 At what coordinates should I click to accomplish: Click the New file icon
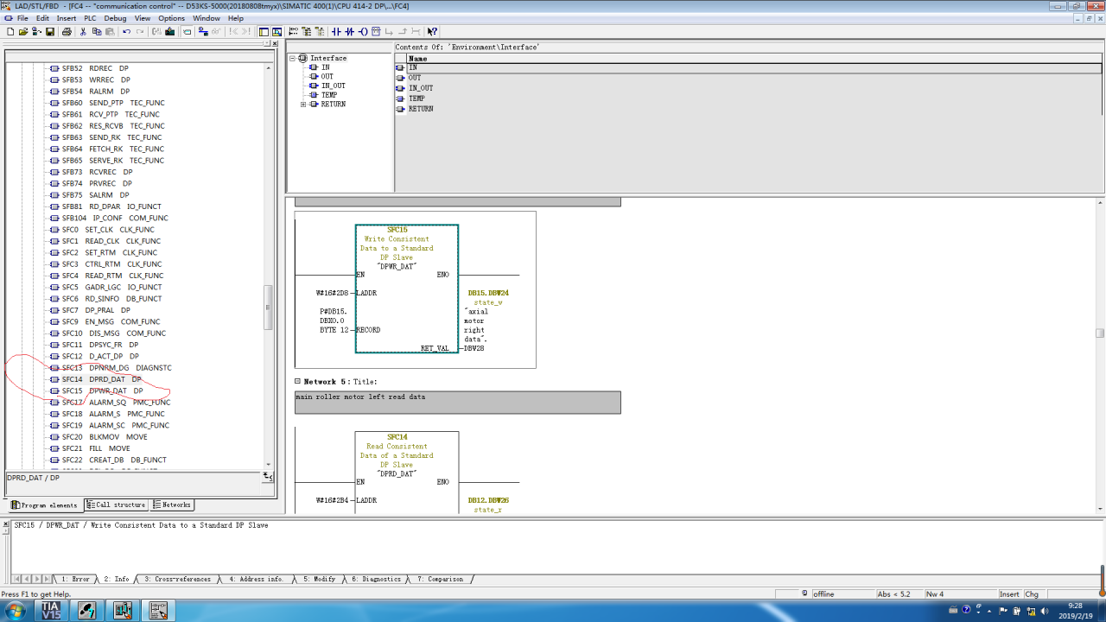point(10,31)
